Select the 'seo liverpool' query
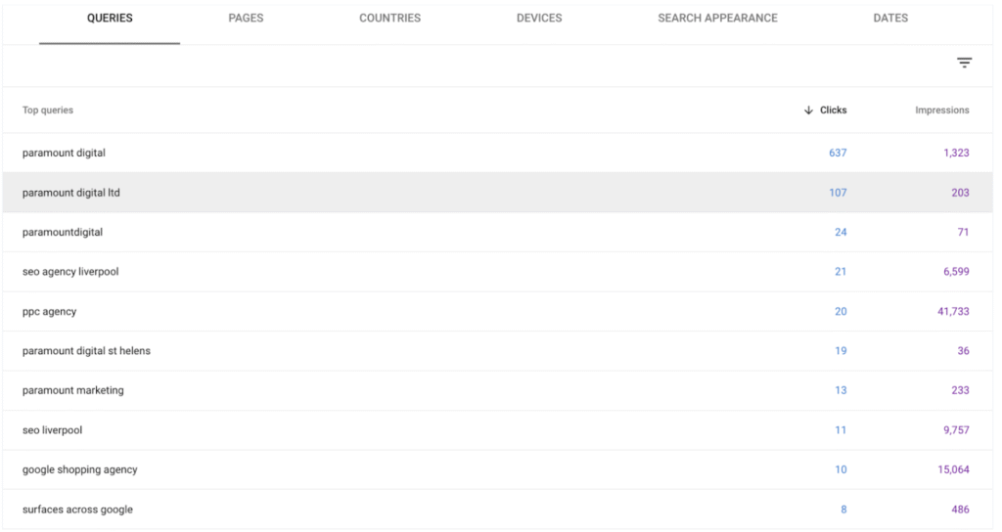1002x532 pixels. pyautogui.click(x=53, y=430)
